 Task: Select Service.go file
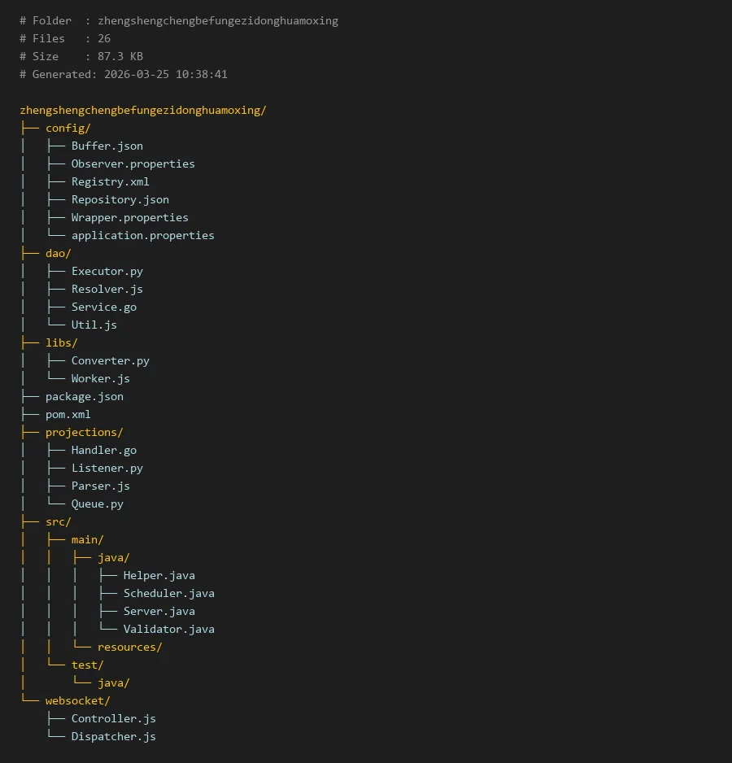point(103,307)
